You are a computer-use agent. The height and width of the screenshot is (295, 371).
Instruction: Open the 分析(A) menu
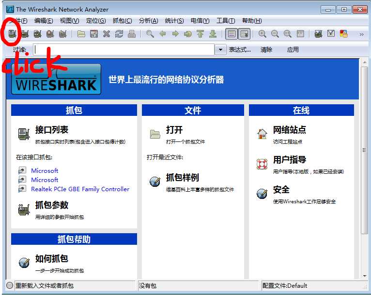coord(148,21)
